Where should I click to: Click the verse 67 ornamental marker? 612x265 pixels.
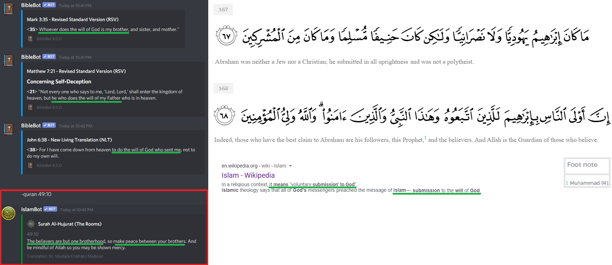click(x=226, y=36)
